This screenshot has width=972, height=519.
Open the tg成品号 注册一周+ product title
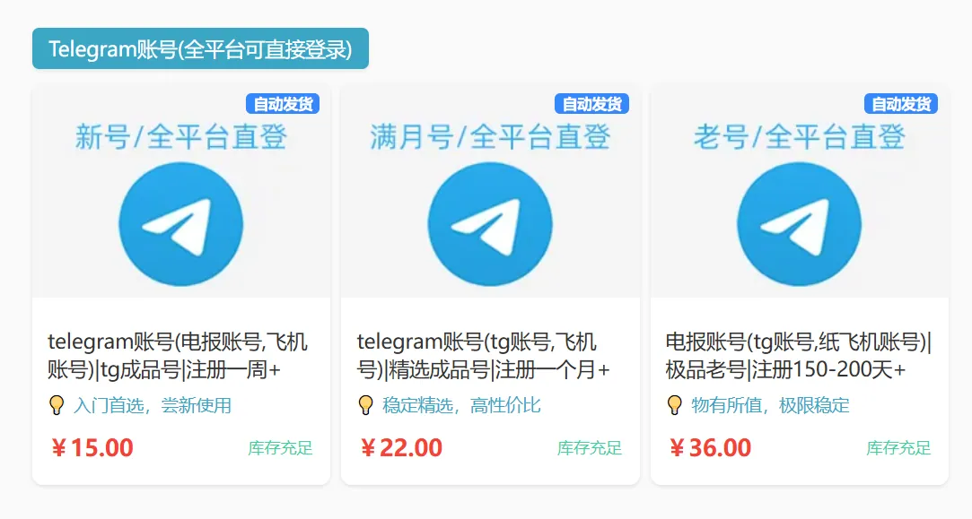178,356
